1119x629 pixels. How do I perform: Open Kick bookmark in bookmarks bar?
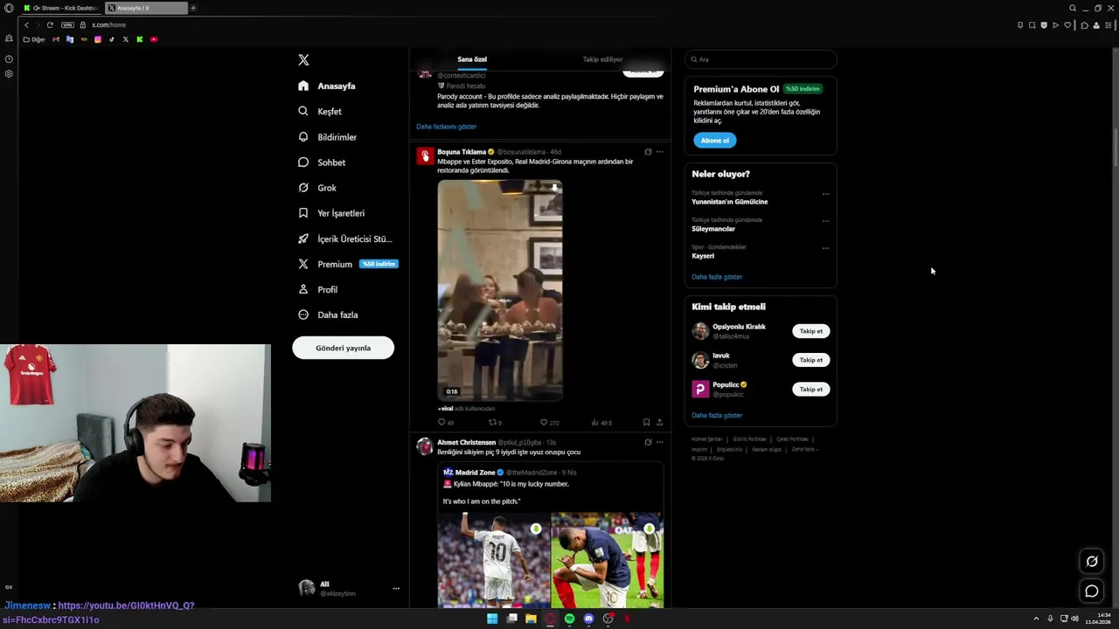(140, 39)
